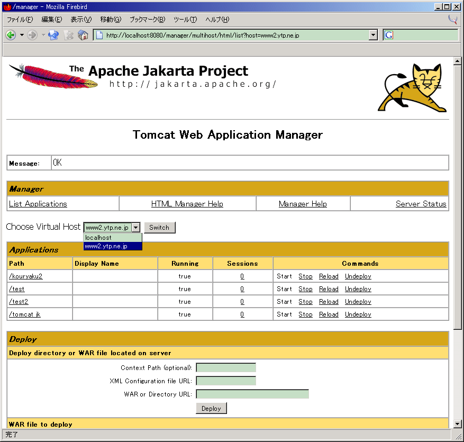Click the Context Path input field

(x=226, y=367)
